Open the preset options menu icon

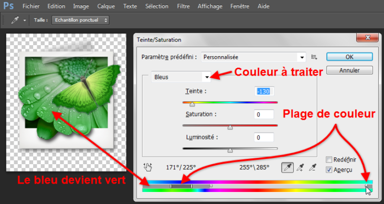pyautogui.click(x=314, y=57)
